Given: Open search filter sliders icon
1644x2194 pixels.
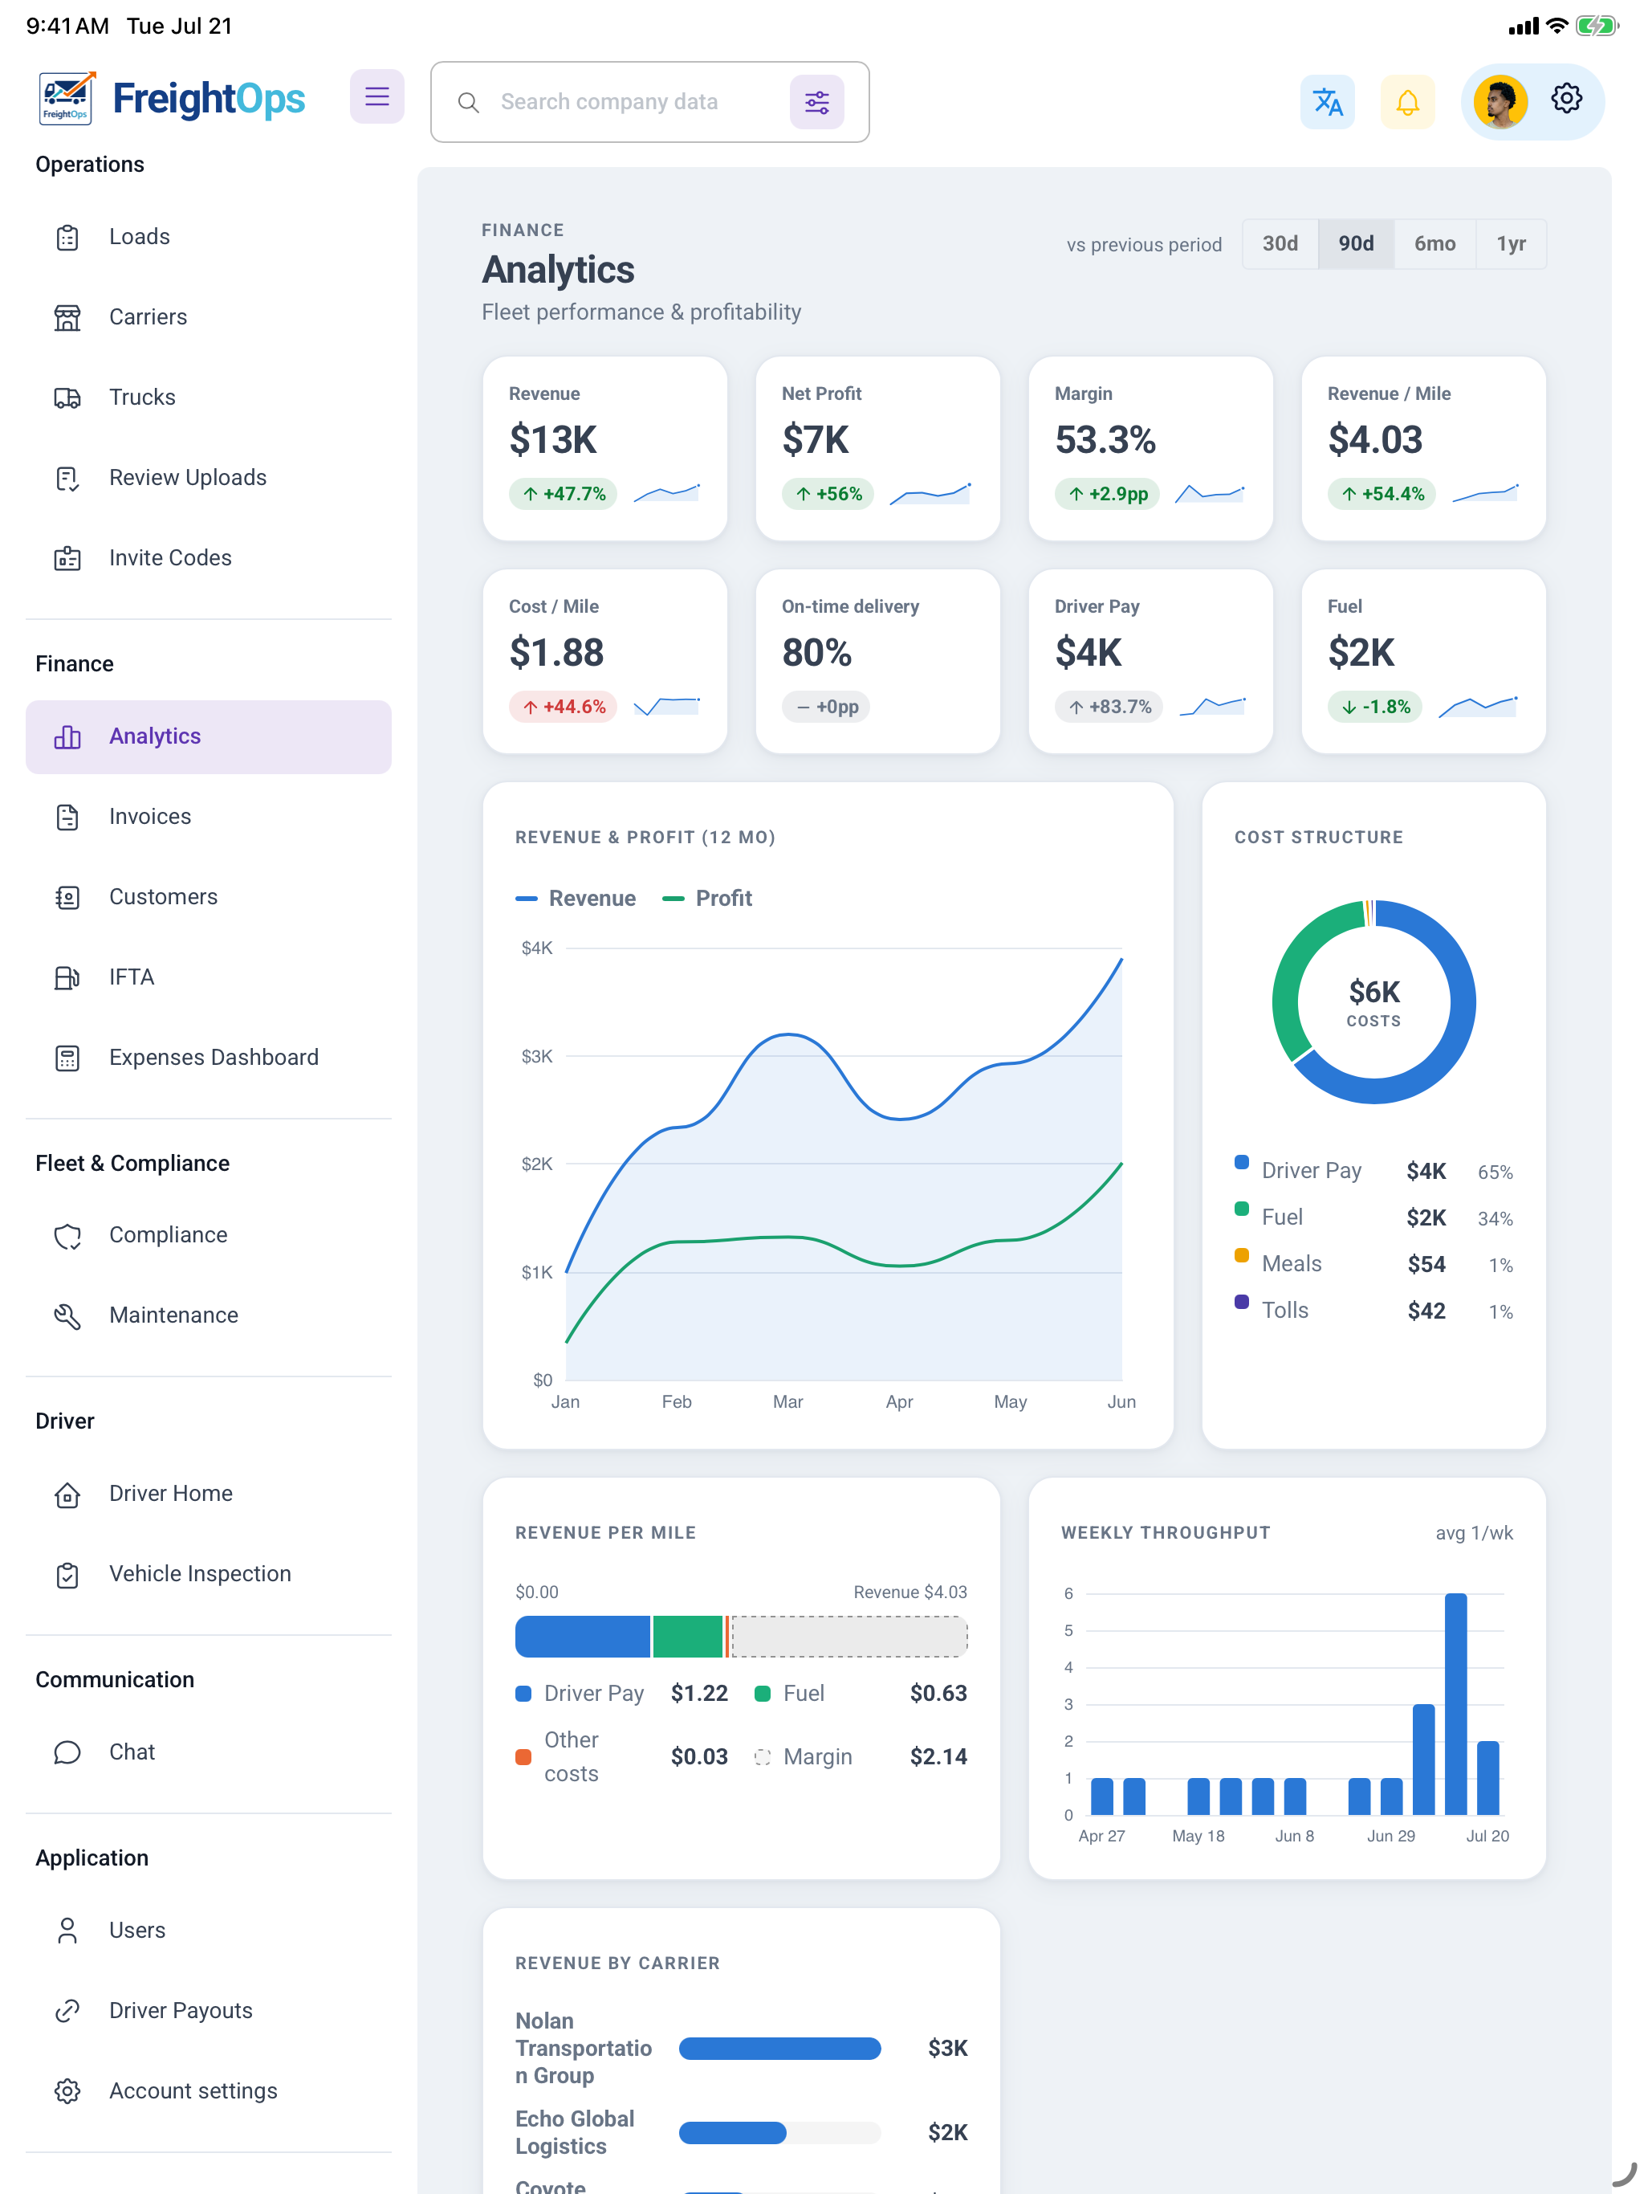Looking at the screenshot, I should [817, 102].
